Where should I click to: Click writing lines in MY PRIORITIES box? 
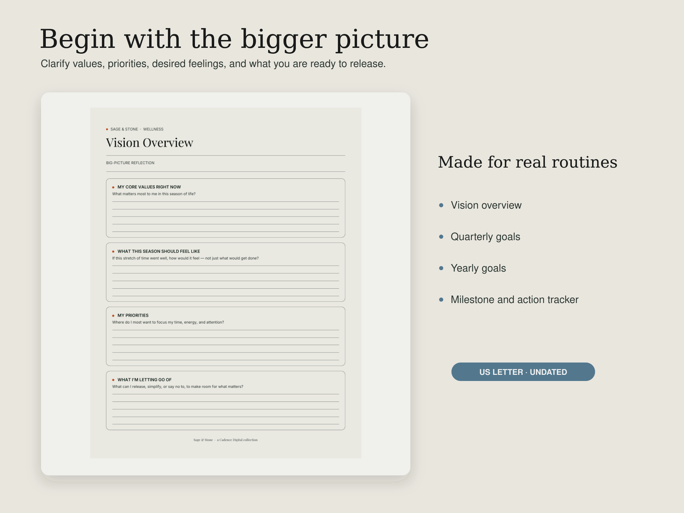point(225,345)
